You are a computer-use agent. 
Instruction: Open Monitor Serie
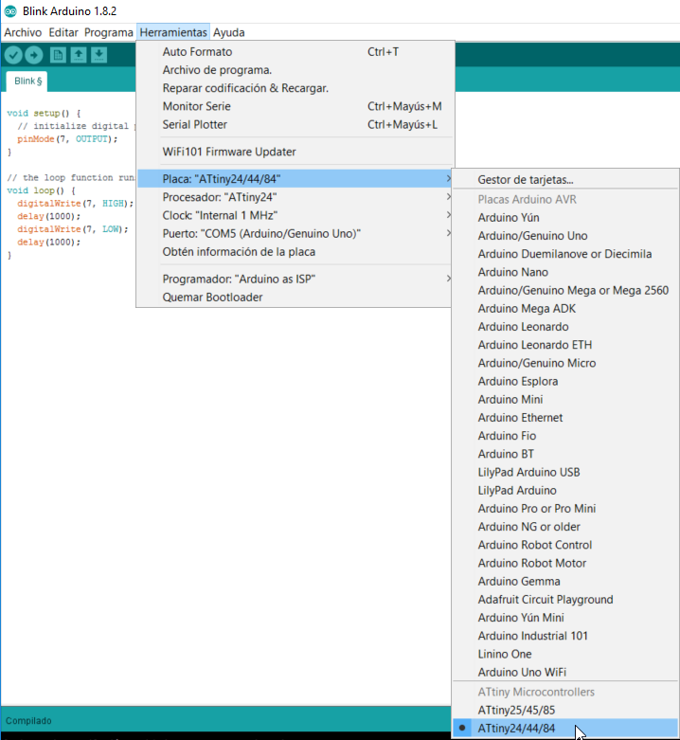295,106
